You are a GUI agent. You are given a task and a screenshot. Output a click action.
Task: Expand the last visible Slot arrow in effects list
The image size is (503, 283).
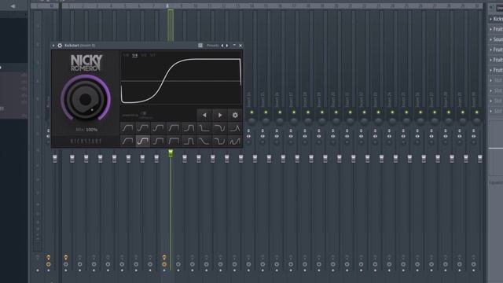[x=490, y=111]
